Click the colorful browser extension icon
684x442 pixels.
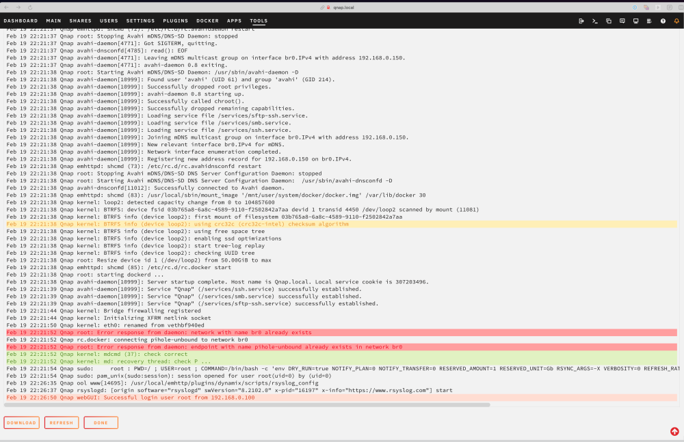(646, 8)
